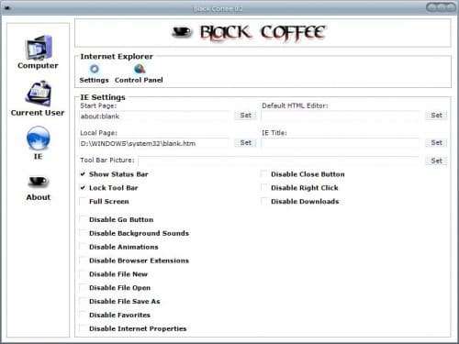Uncheck Show Status Bar
Viewport: 459px width, 344px height.
(x=83, y=174)
